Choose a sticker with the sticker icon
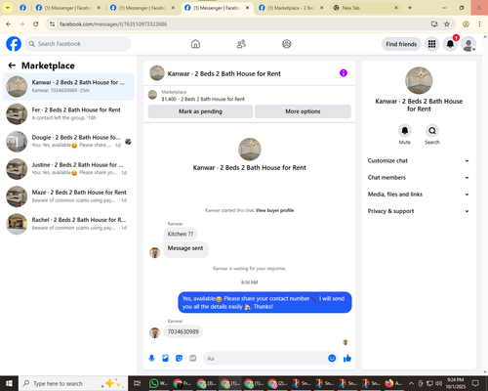Image resolution: width=488 pixels, height=391 pixels. coord(179,359)
